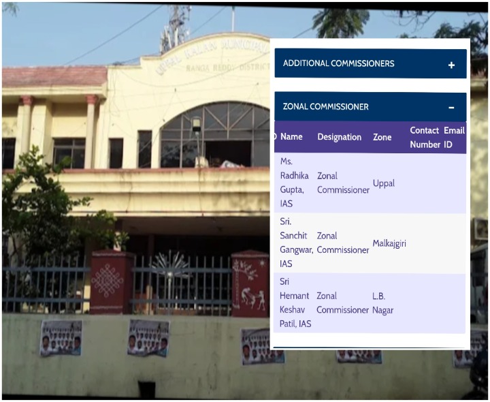
Task: Click the designation in Sanchit Gangwar's row
Action: pos(342,243)
